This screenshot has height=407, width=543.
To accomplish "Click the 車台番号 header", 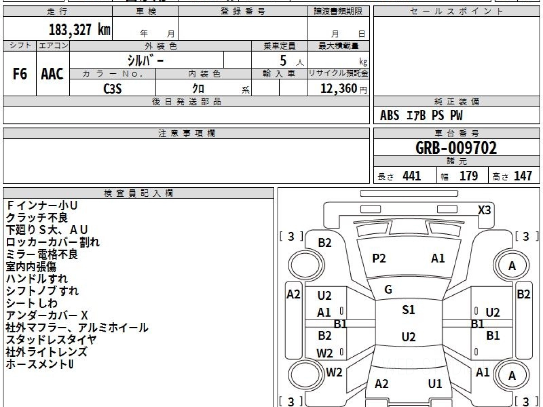I will click(457, 133).
